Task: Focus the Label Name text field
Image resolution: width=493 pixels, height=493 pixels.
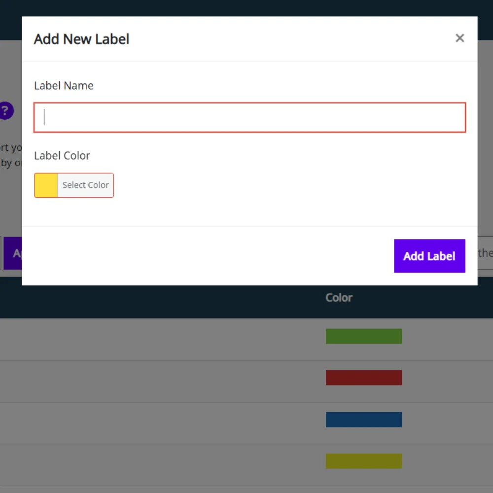Action: 249,117
